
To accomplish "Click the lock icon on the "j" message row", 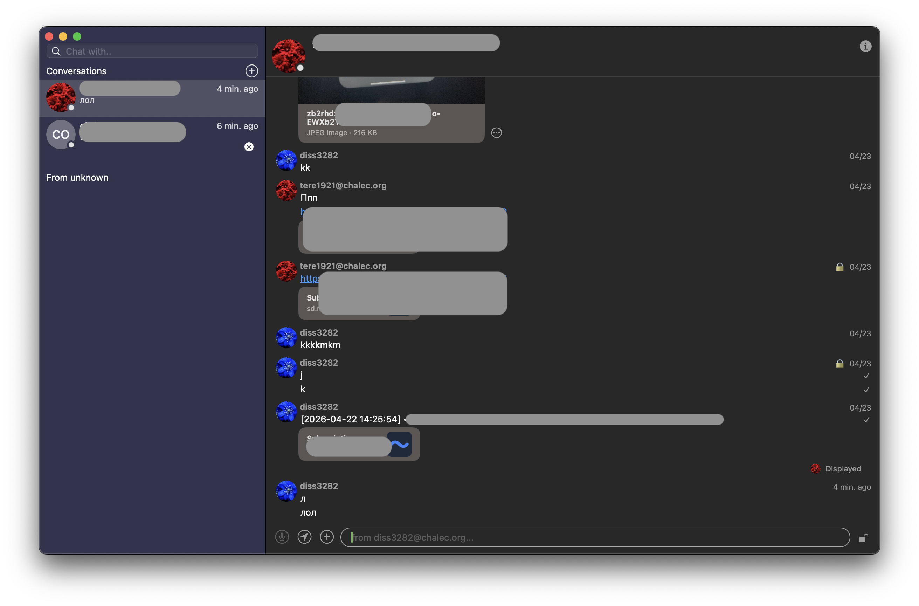I will (x=839, y=364).
